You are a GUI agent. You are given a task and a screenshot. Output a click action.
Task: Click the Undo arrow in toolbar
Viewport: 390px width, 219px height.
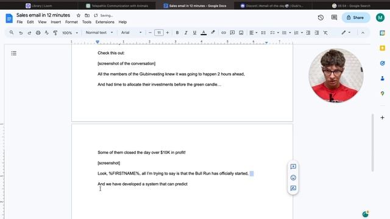pos(21,32)
